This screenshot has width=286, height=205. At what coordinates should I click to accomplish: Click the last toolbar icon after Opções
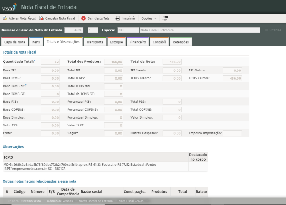pos(165,18)
